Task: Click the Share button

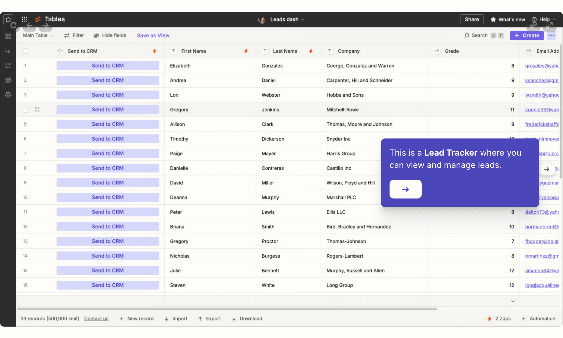Action: (x=472, y=19)
